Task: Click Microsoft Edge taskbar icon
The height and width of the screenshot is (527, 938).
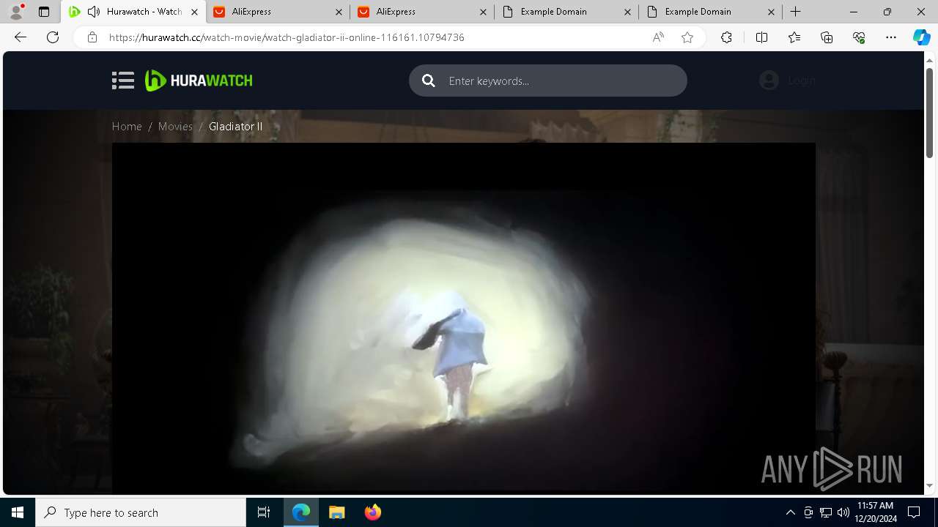Action: click(301, 512)
